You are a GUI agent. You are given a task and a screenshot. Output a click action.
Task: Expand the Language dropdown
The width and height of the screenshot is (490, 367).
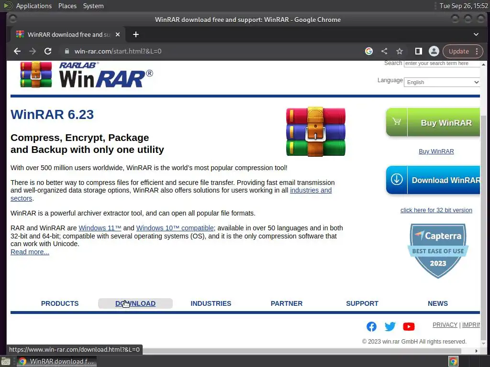coord(442,82)
